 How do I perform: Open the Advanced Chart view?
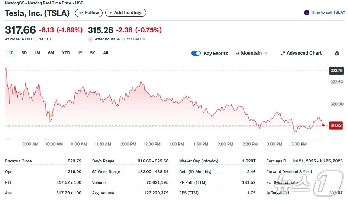point(301,53)
